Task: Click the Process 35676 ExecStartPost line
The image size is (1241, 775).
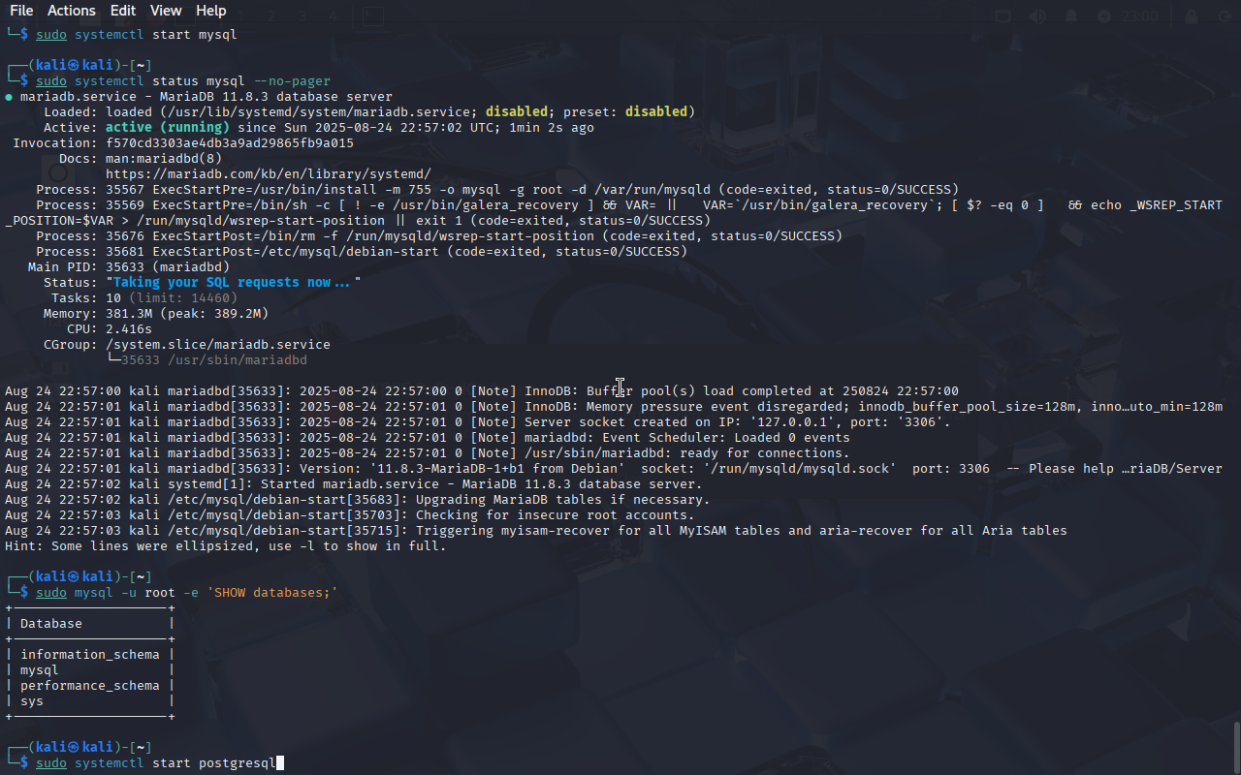Action: pyautogui.click(x=439, y=236)
